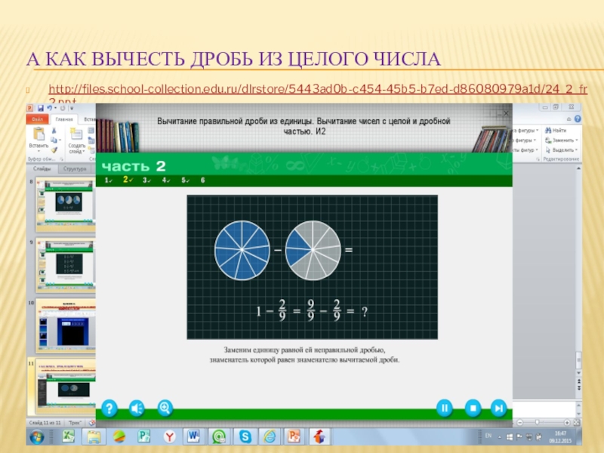604x453 pixels.
Task: Click the blue PowerPoint help icon
Action: (578, 119)
